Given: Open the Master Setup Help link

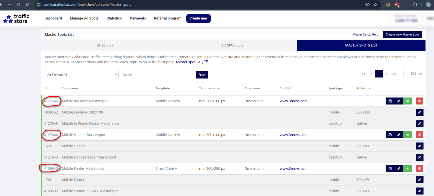Looking at the screenshot, I should (365, 34).
